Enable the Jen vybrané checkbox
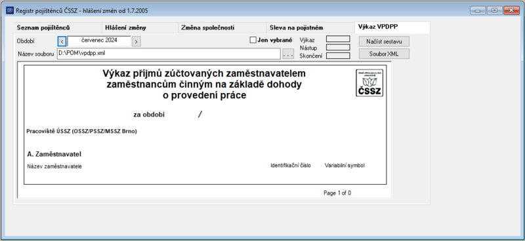The width and height of the screenshot is (525, 241). (253, 40)
